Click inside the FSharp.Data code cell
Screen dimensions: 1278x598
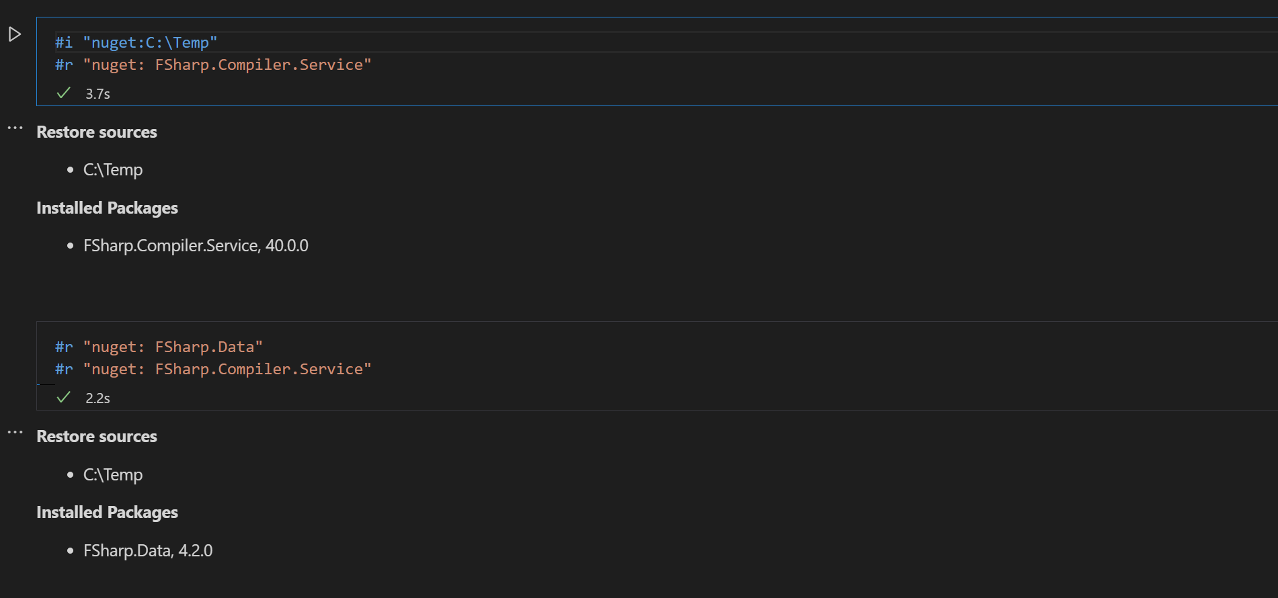pyautogui.click(x=269, y=357)
